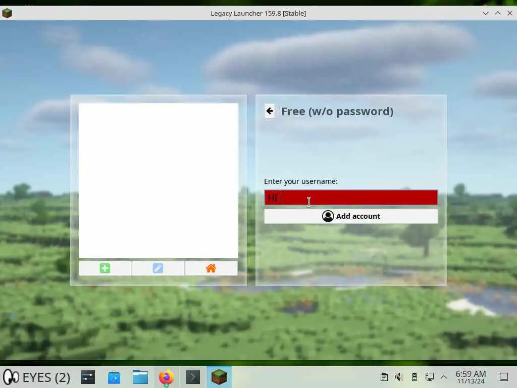Click the muted volume tray icon
517x388 pixels.
point(399,377)
